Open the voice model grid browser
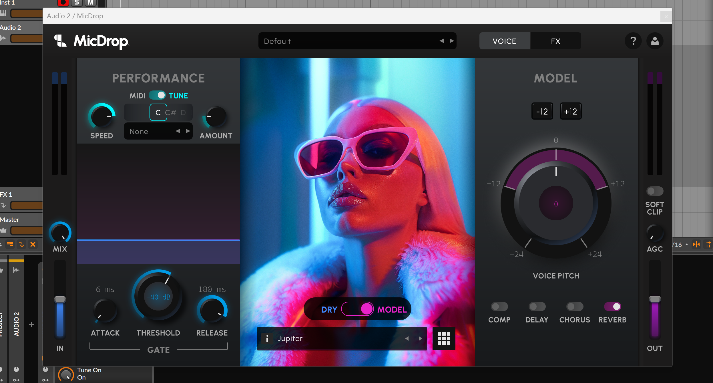713x383 pixels. (x=444, y=338)
